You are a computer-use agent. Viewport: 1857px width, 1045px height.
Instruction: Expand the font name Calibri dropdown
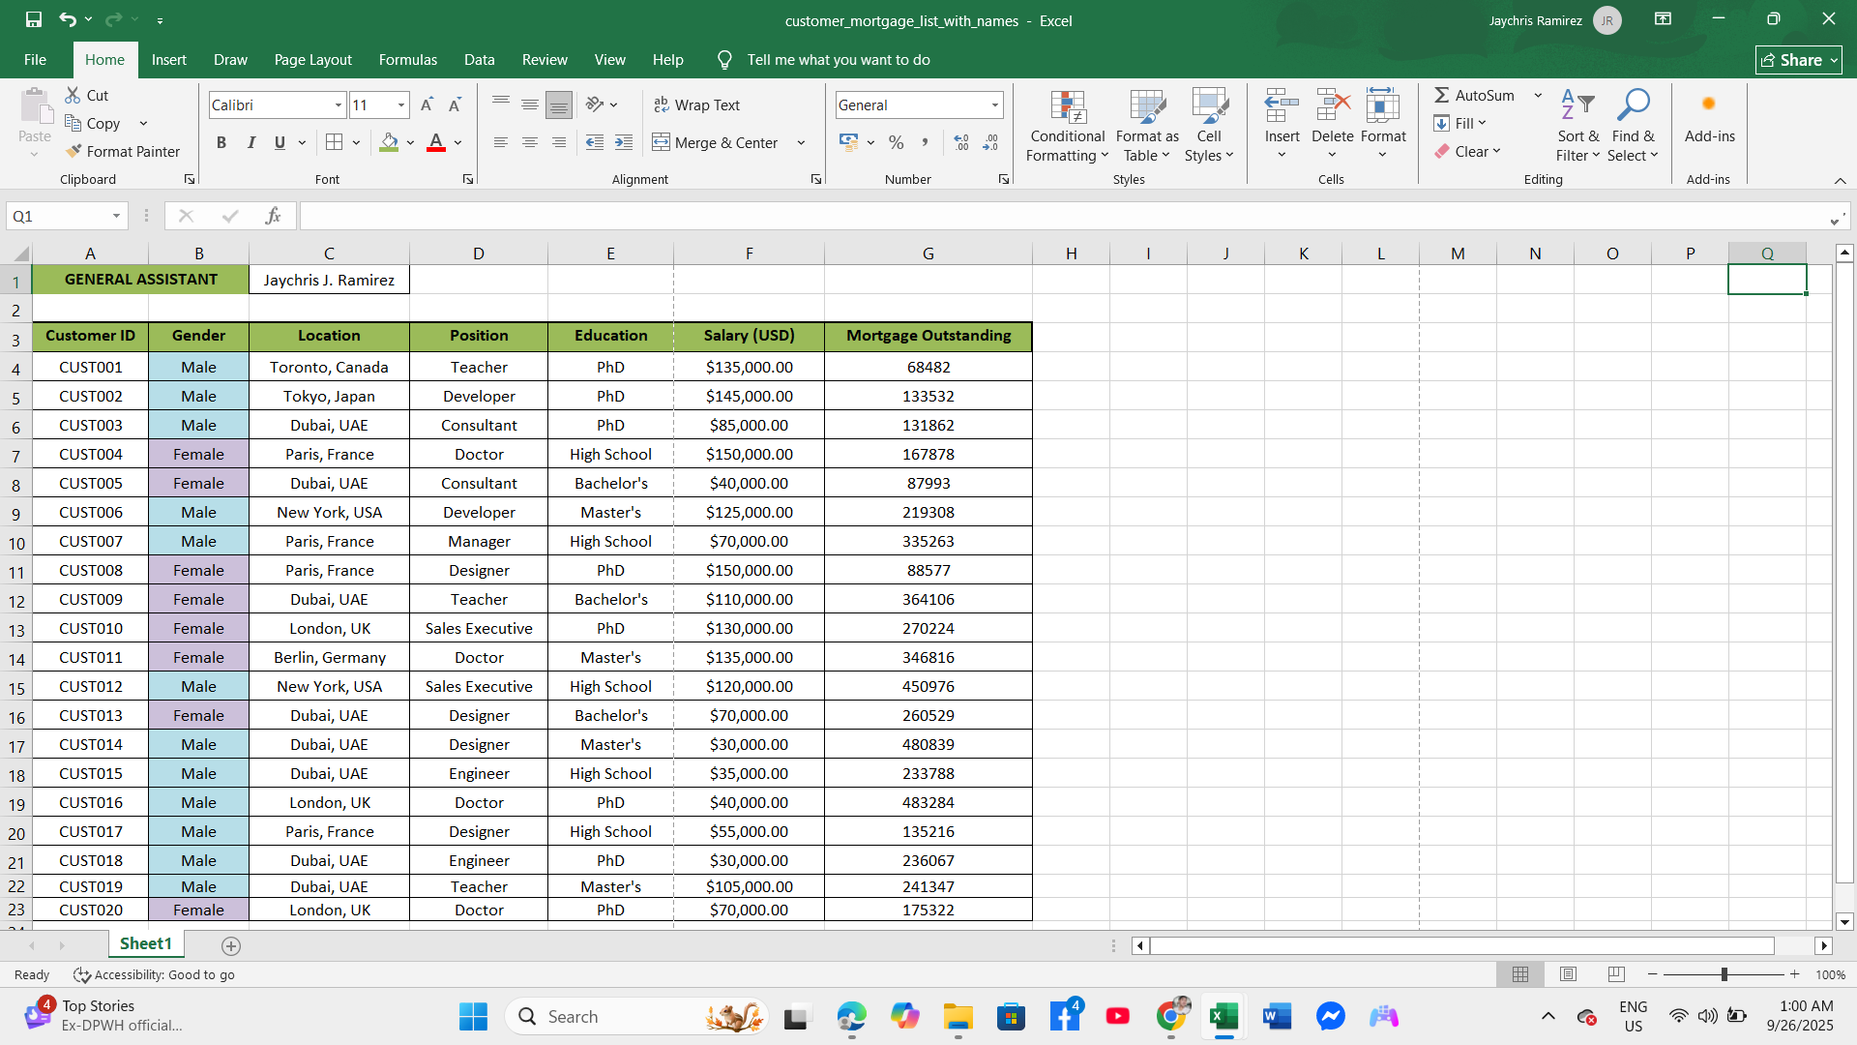(x=339, y=104)
